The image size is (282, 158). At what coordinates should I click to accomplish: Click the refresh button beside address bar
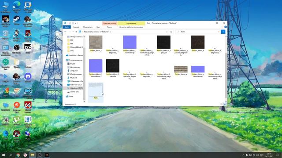(171, 32)
